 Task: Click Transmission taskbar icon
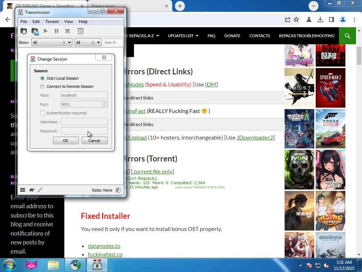pyautogui.click(x=97, y=265)
